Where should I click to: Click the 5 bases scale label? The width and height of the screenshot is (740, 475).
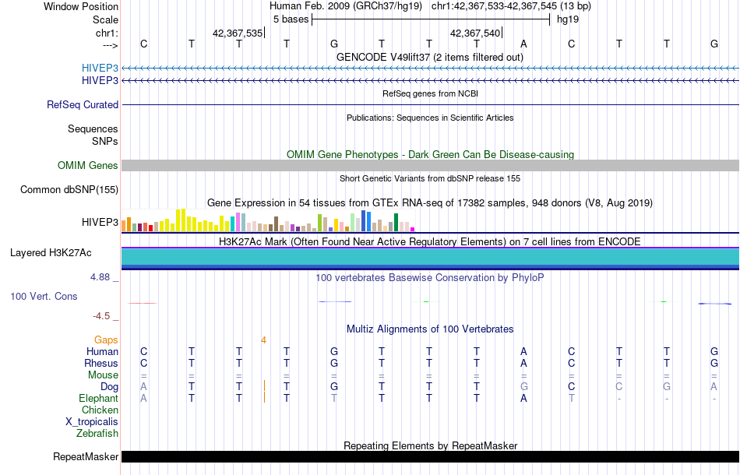pos(291,19)
